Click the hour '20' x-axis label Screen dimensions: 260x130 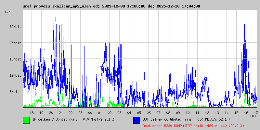tap(51, 113)
